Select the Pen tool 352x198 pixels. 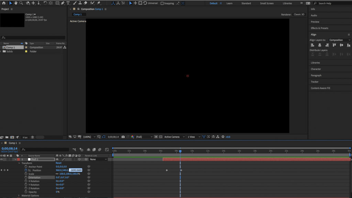[63, 3]
